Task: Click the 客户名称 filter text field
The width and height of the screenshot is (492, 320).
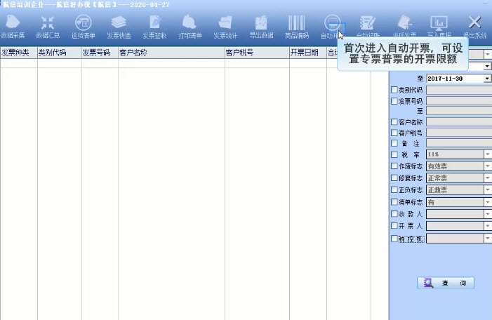Action: (459, 121)
